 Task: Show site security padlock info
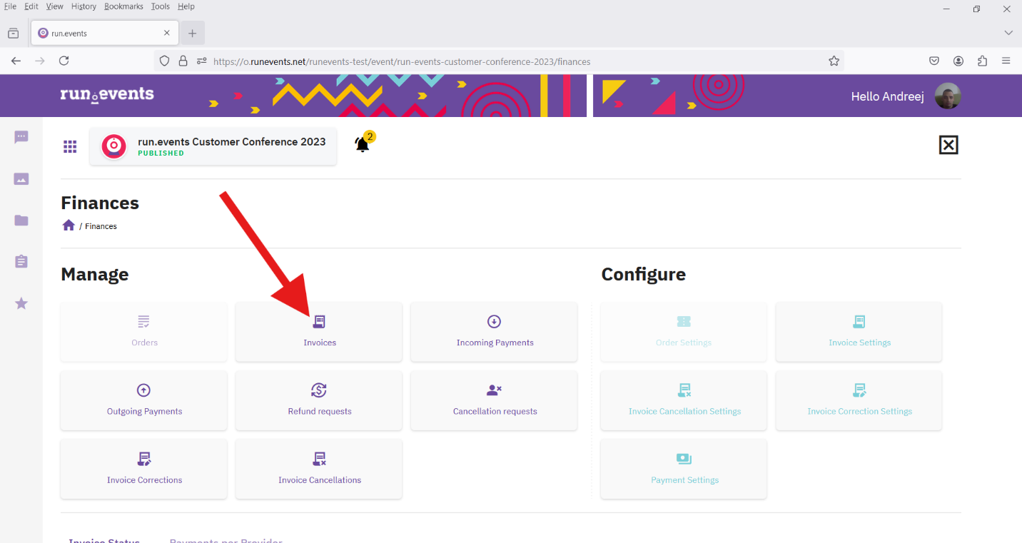pos(183,61)
